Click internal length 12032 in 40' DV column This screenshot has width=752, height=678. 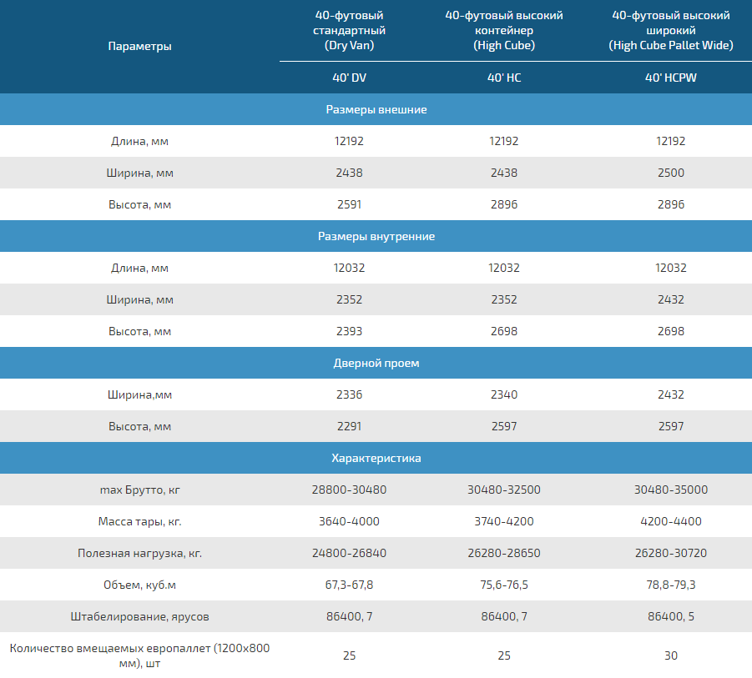[x=349, y=268]
